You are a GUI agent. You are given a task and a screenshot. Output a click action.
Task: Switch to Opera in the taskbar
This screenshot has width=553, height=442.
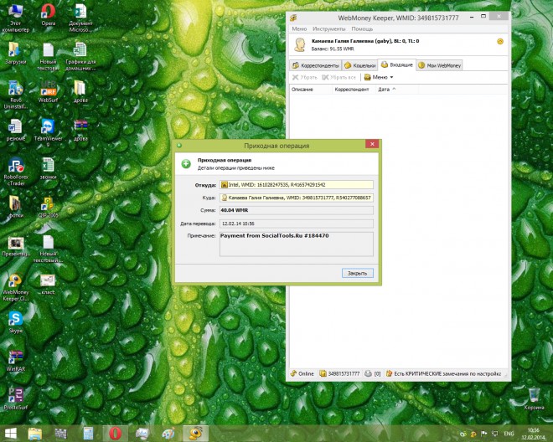click(115, 434)
